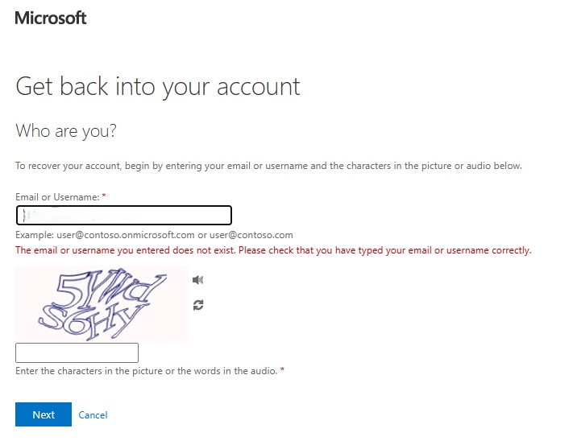This screenshot has height=445, width=573.
Task: Click the distorted CAPTCHA picture
Action: pos(102,304)
